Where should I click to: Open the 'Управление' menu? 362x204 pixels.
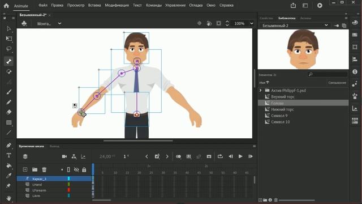point(175,5)
